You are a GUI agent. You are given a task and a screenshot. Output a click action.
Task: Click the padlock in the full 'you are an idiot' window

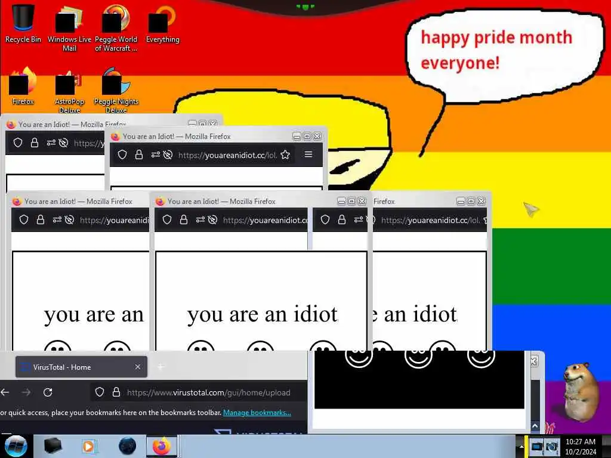click(x=184, y=220)
